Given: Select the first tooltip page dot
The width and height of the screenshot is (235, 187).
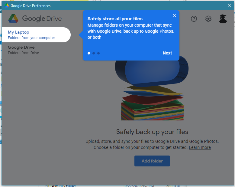Looking at the screenshot, I should coord(89,53).
